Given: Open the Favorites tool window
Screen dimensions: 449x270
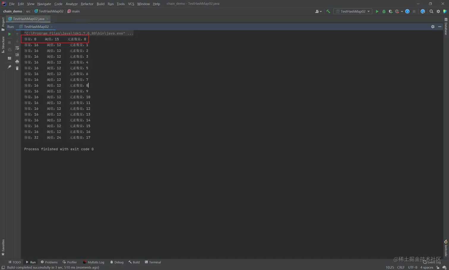Looking at the screenshot, I should coord(3,247).
